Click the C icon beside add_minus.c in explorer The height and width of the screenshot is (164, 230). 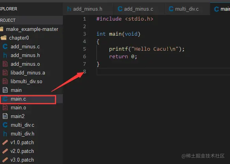coord(5,47)
